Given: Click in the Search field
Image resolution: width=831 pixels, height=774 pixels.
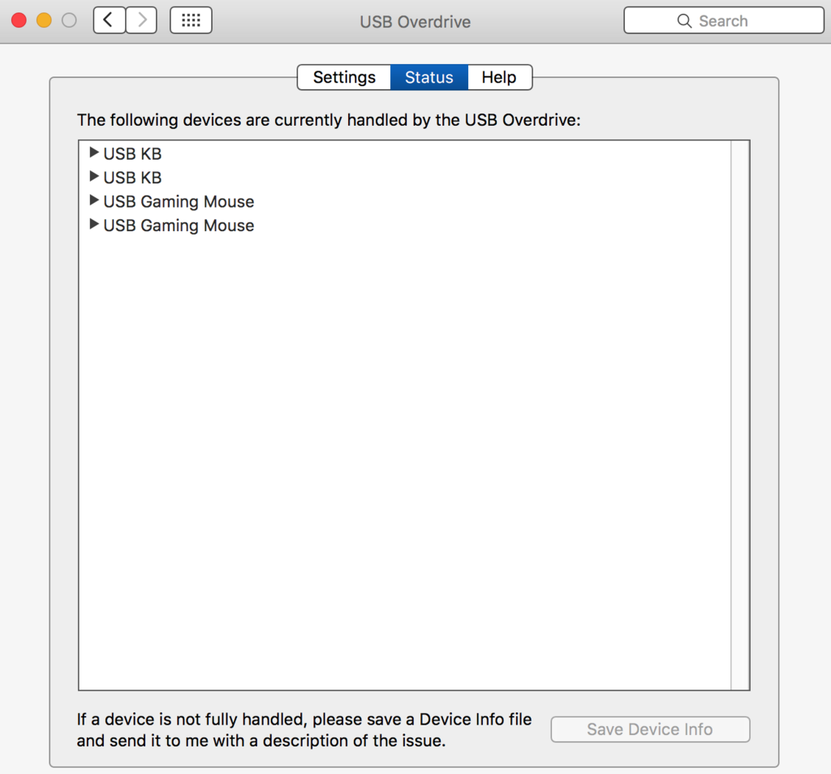Looking at the screenshot, I should point(723,20).
